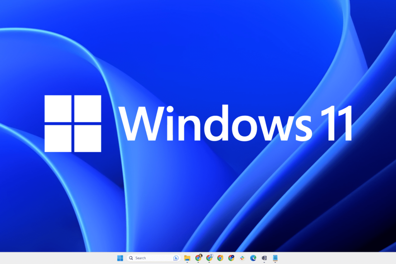
Task: Launch the Notepad app pinned last
Action: (275, 257)
